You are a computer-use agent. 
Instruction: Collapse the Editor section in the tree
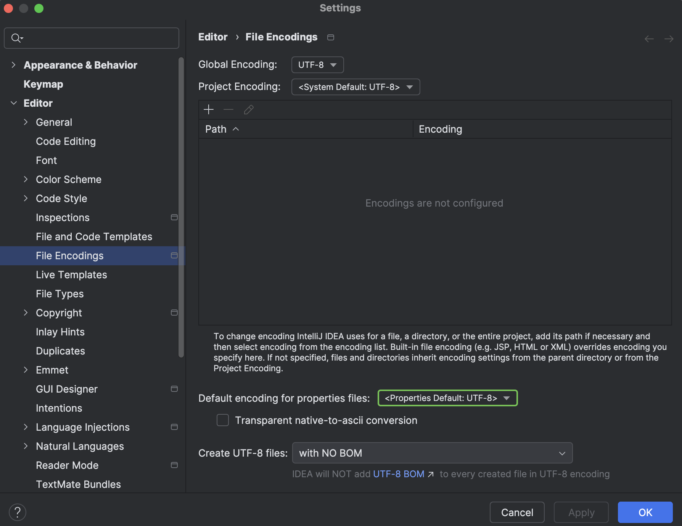coord(14,103)
